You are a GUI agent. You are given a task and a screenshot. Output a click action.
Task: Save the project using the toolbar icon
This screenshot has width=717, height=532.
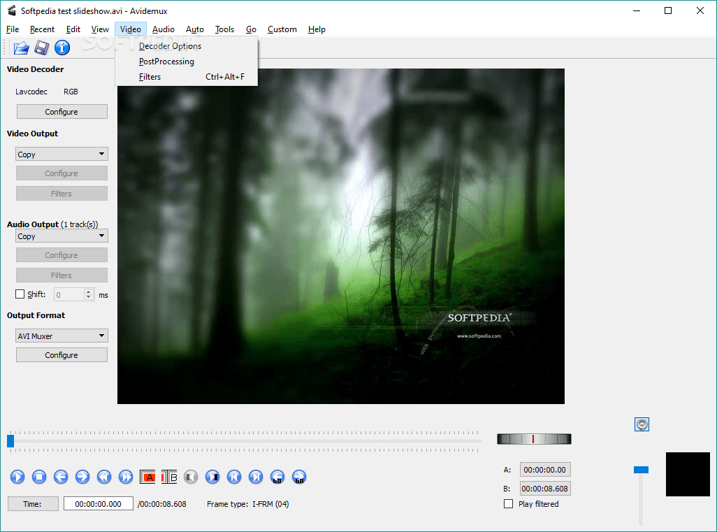click(41, 48)
